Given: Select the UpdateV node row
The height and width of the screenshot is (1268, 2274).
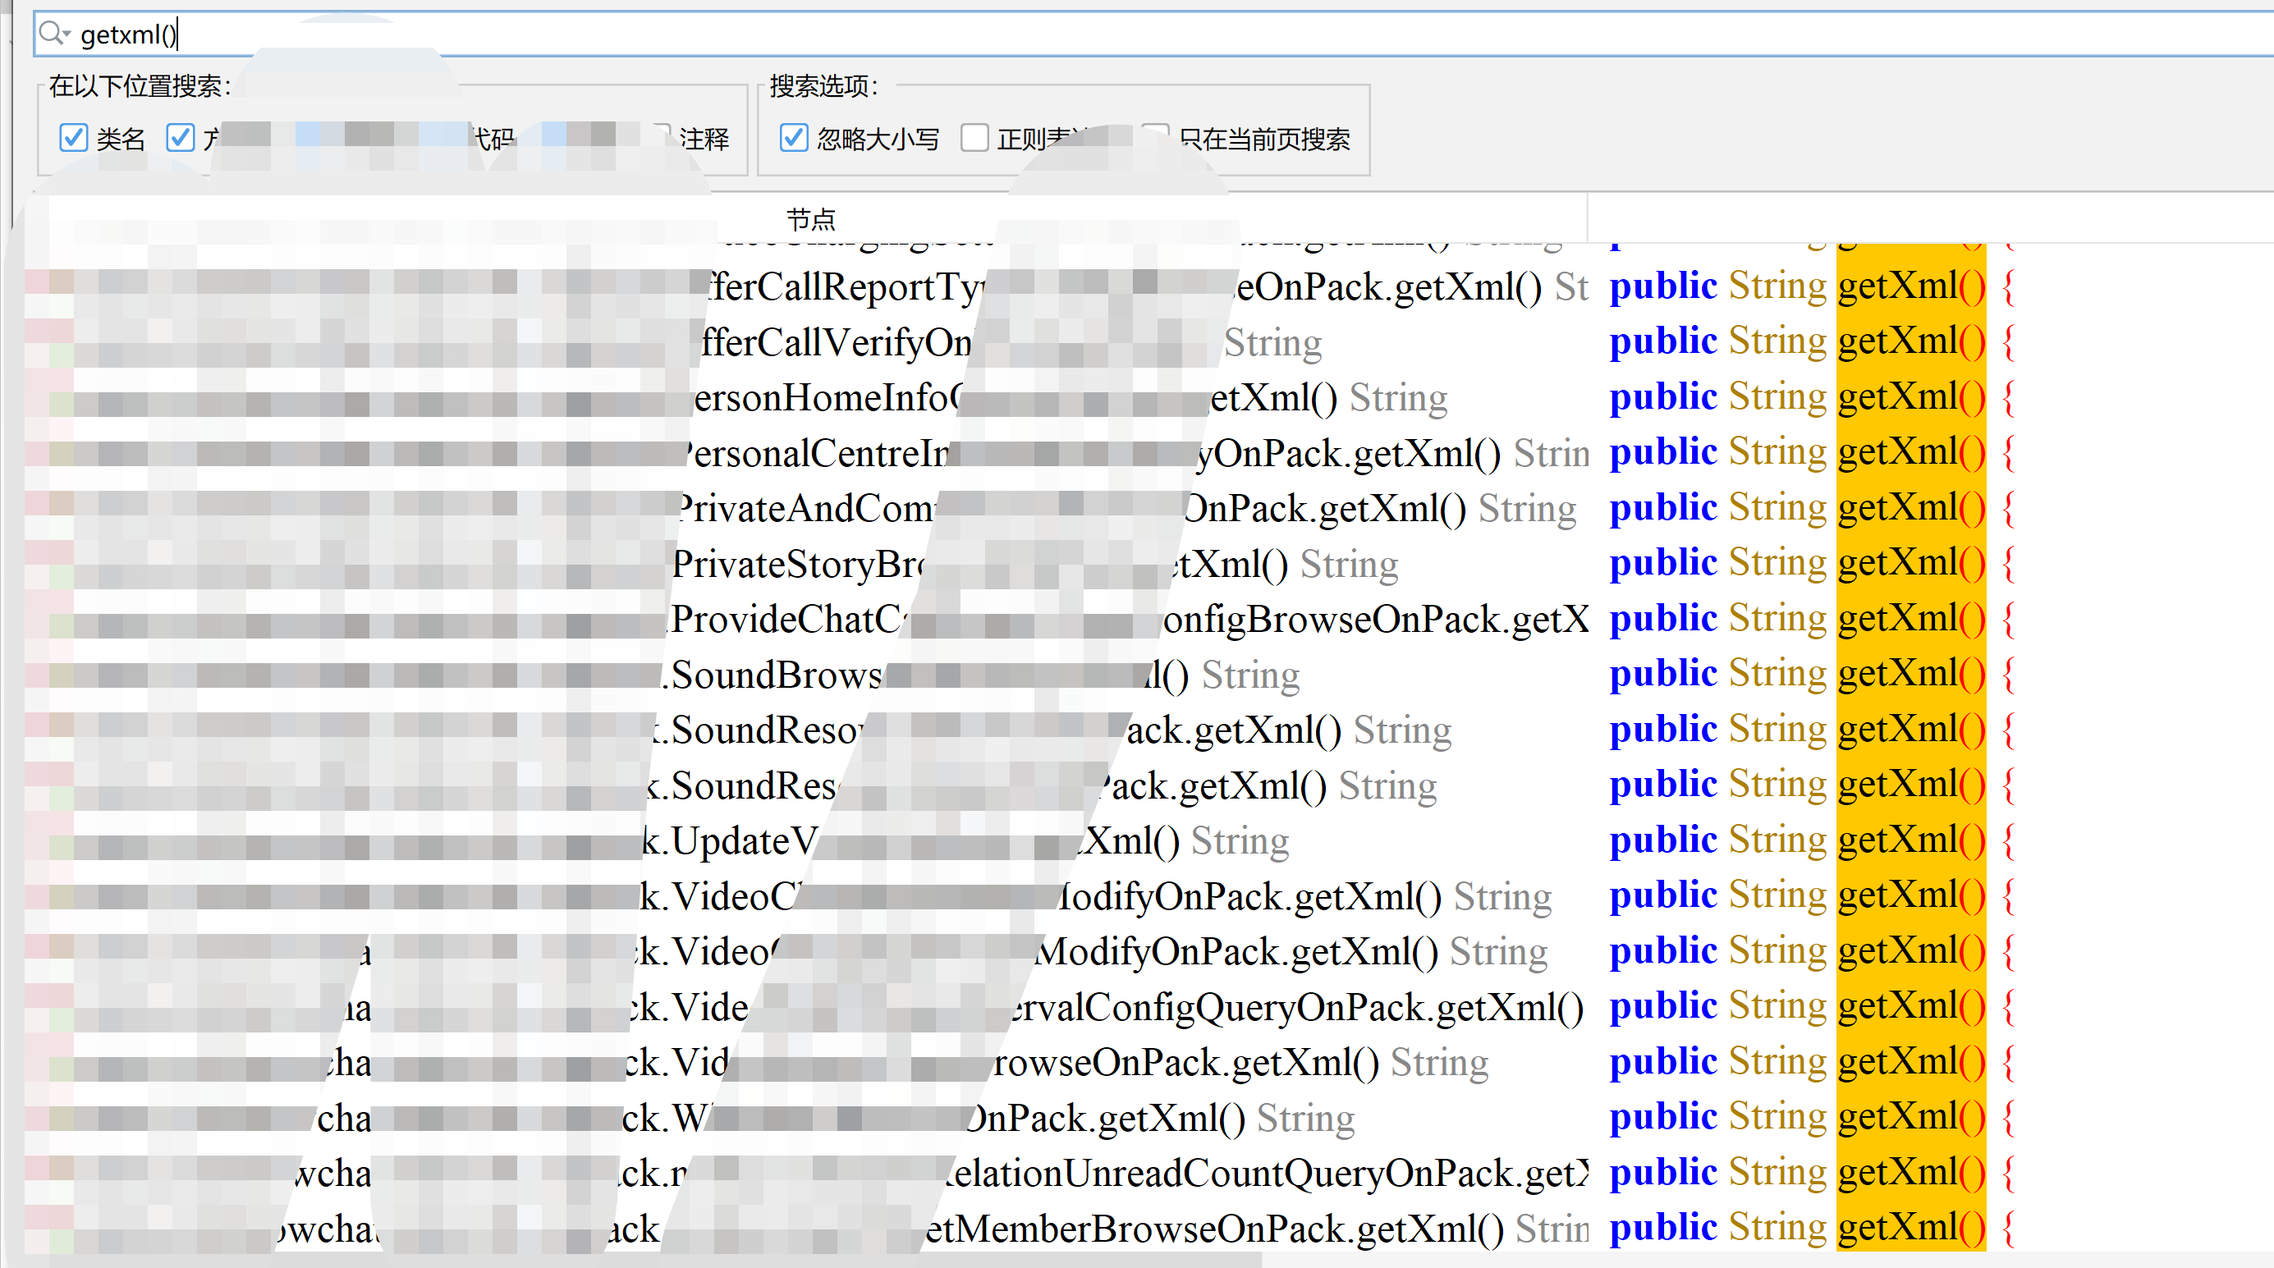Looking at the screenshot, I should pyautogui.click(x=808, y=841).
